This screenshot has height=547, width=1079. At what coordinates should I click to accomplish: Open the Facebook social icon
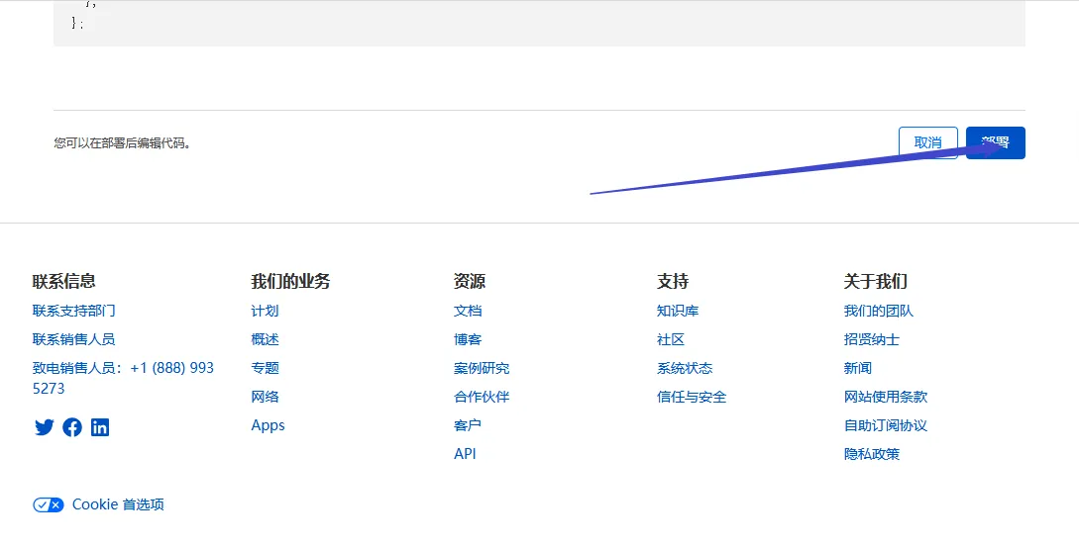pyautogui.click(x=72, y=427)
